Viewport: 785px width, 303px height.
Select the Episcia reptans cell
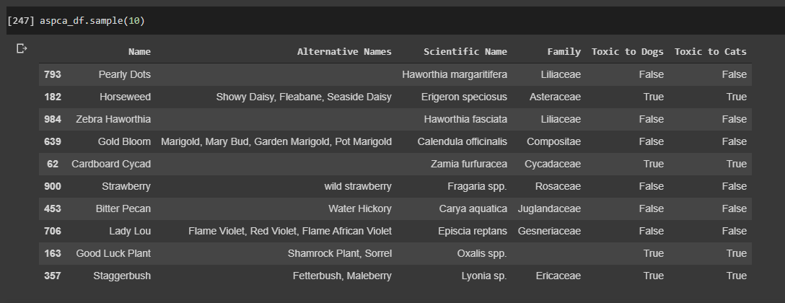pos(468,231)
